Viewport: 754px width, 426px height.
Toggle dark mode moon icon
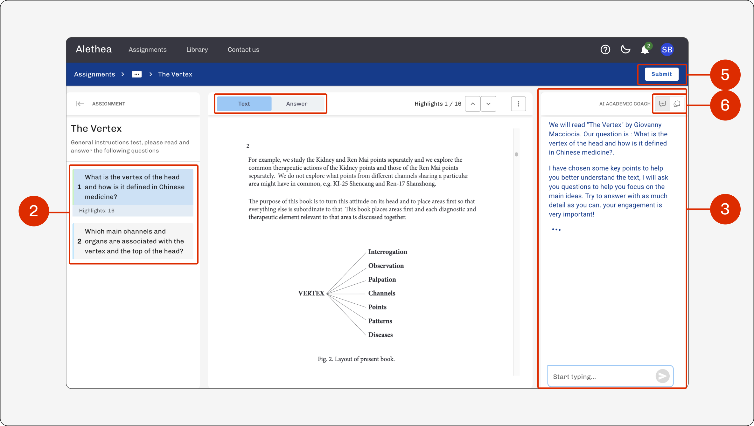pyautogui.click(x=625, y=49)
